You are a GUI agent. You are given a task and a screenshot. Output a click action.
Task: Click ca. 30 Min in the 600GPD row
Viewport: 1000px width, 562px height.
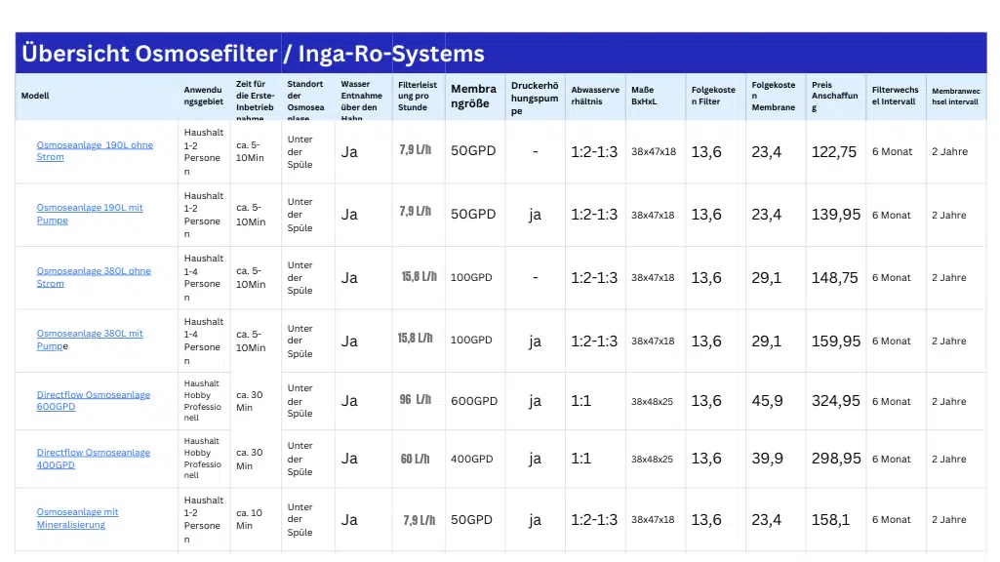click(250, 401)
